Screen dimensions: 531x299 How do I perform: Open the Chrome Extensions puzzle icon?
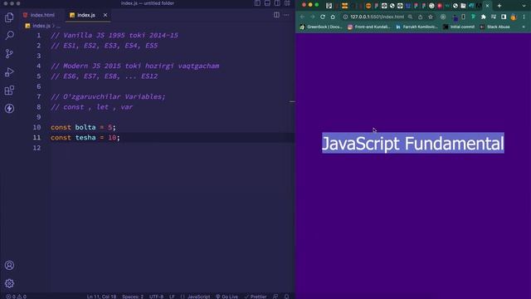[483, 17]
